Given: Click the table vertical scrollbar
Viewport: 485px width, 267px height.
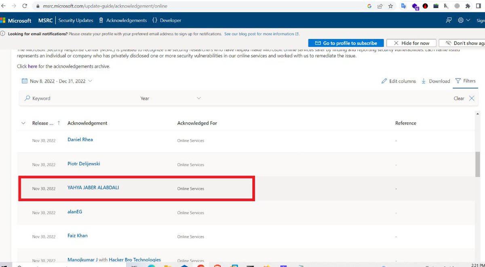Looking at the screenshot, I should 478,165.
